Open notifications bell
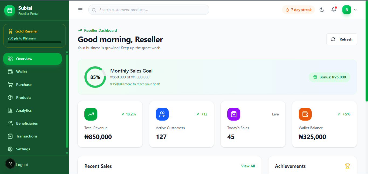Image resolution: width=368 pixels, height=174 pixels. coord(334,10)
